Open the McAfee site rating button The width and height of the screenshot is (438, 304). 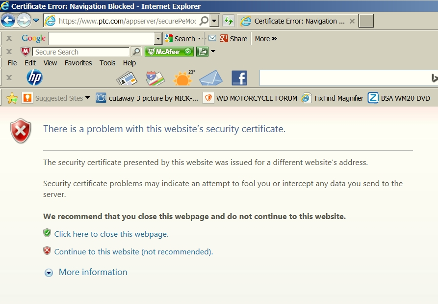pyautogui.click(x=169, y=52)
